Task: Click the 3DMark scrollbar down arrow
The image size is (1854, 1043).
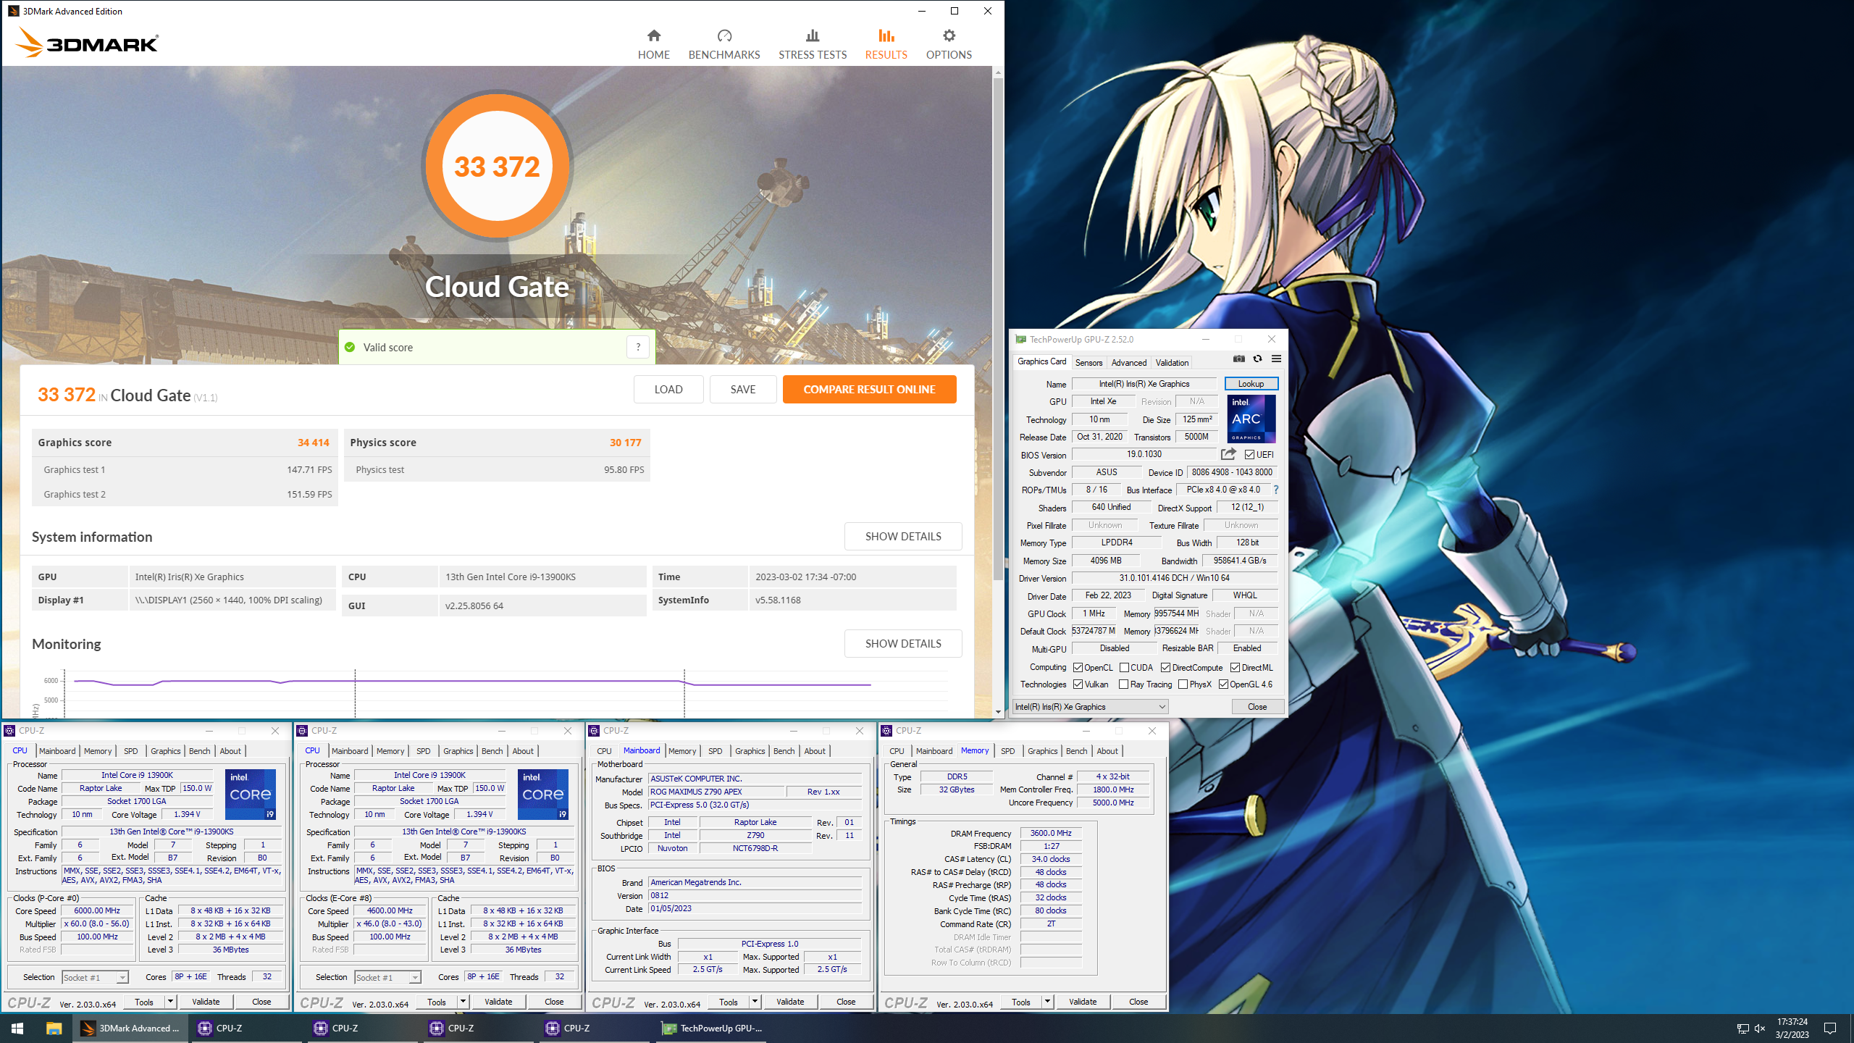Action: point(998,712)
